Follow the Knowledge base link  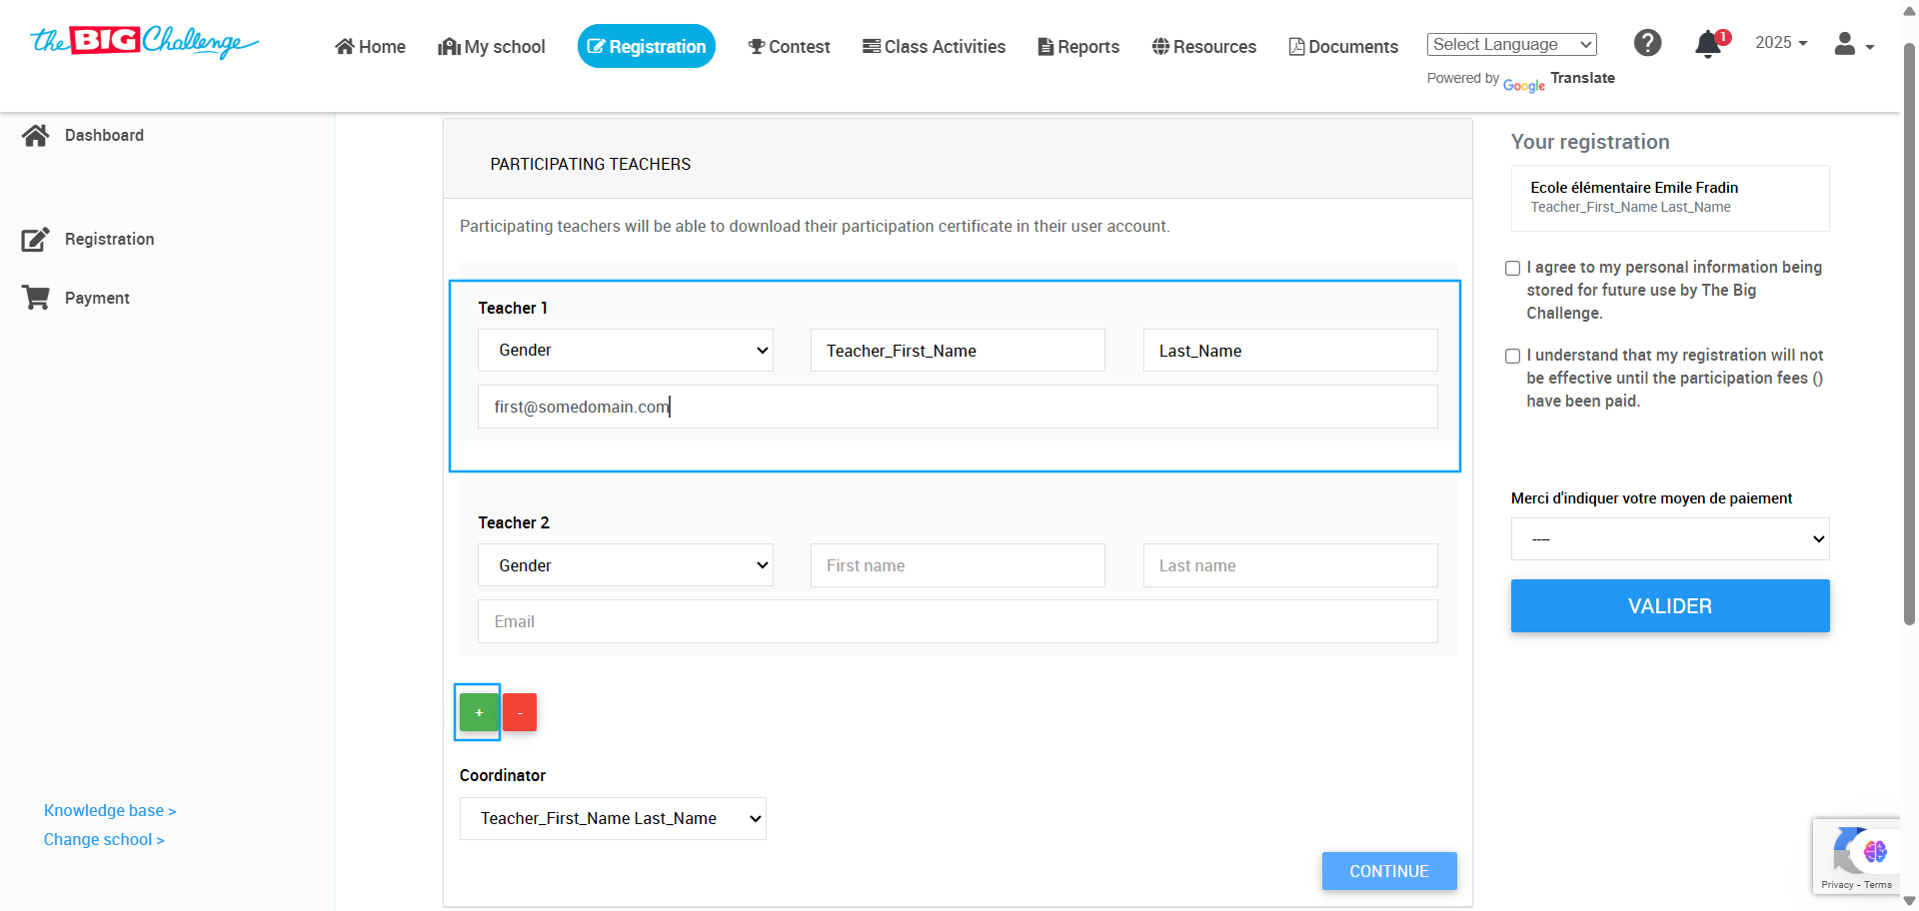[109, 811]
